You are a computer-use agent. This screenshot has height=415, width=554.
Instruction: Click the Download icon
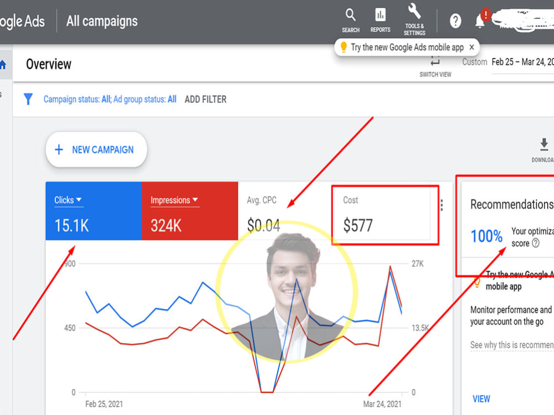point(544,144)
